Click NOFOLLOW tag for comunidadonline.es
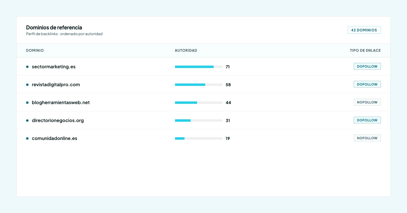The width and height of the screenshot is (407, 213). click(x=367, y=138)
